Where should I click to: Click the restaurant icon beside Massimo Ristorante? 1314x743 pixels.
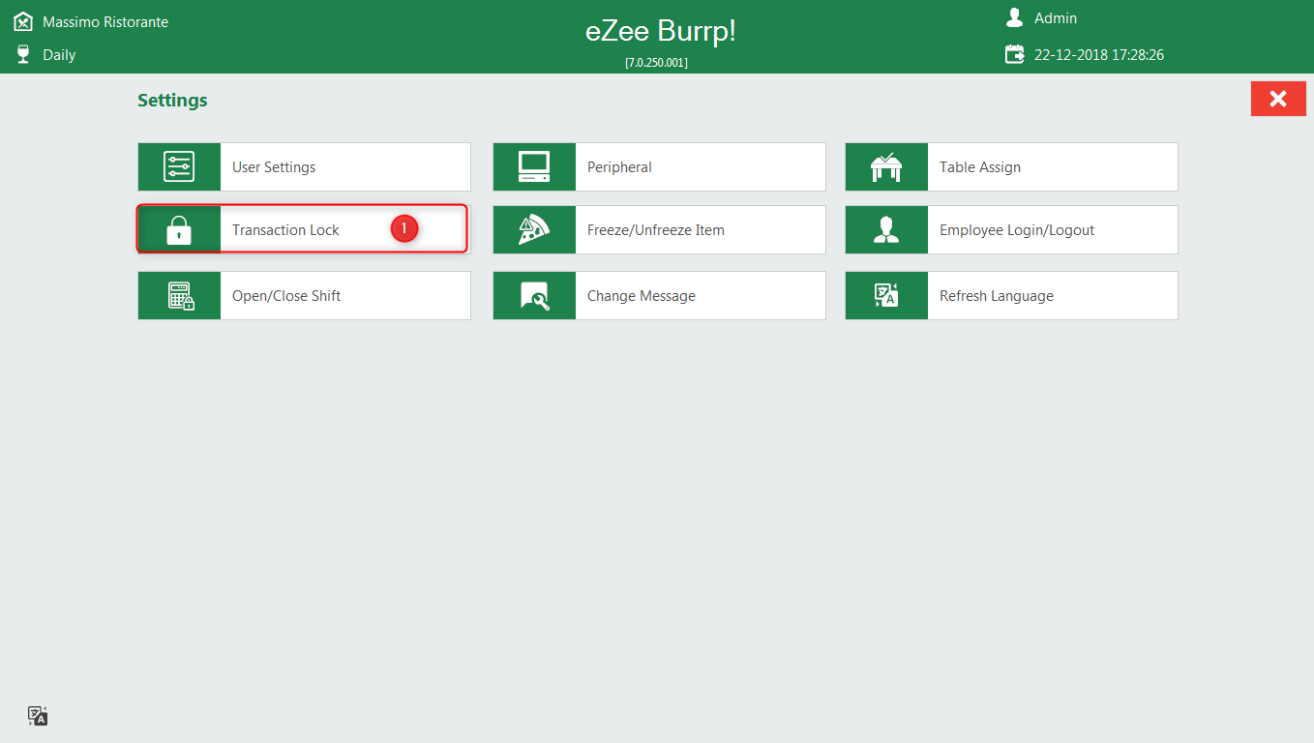[x=23, y=21]
